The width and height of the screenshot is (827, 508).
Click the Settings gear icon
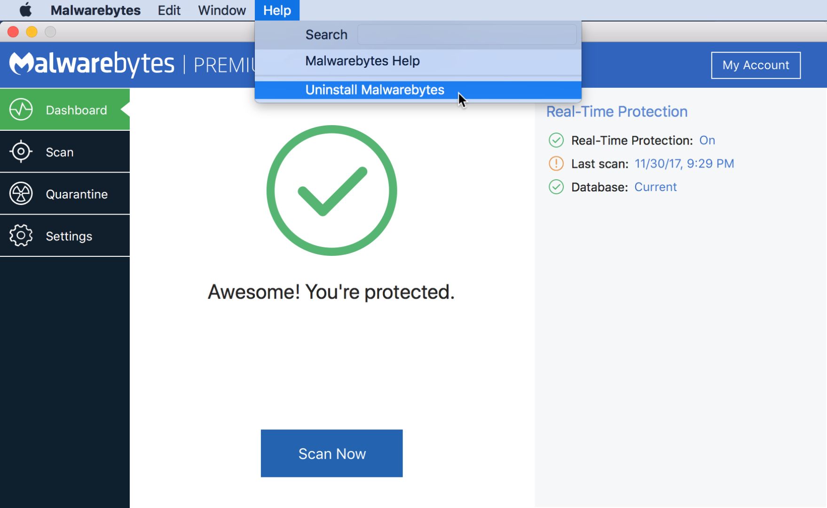[x=21, y=236]
